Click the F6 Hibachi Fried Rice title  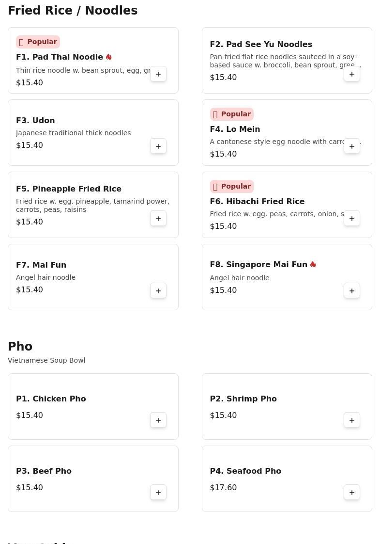[257, 202]
